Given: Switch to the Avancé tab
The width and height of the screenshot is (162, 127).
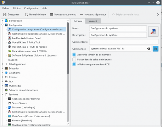Looking at the screenshot, I should 93,21.
